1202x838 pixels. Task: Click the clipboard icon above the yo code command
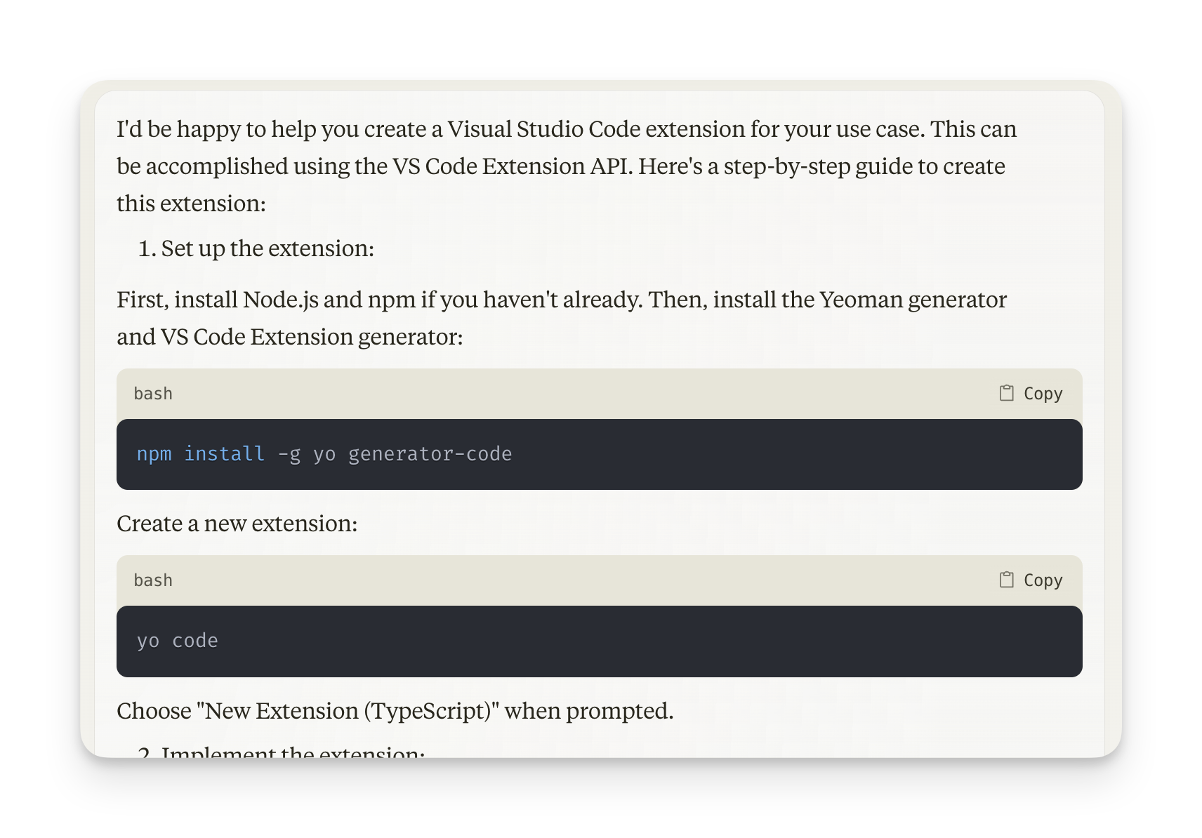(x=1006, y=580)
